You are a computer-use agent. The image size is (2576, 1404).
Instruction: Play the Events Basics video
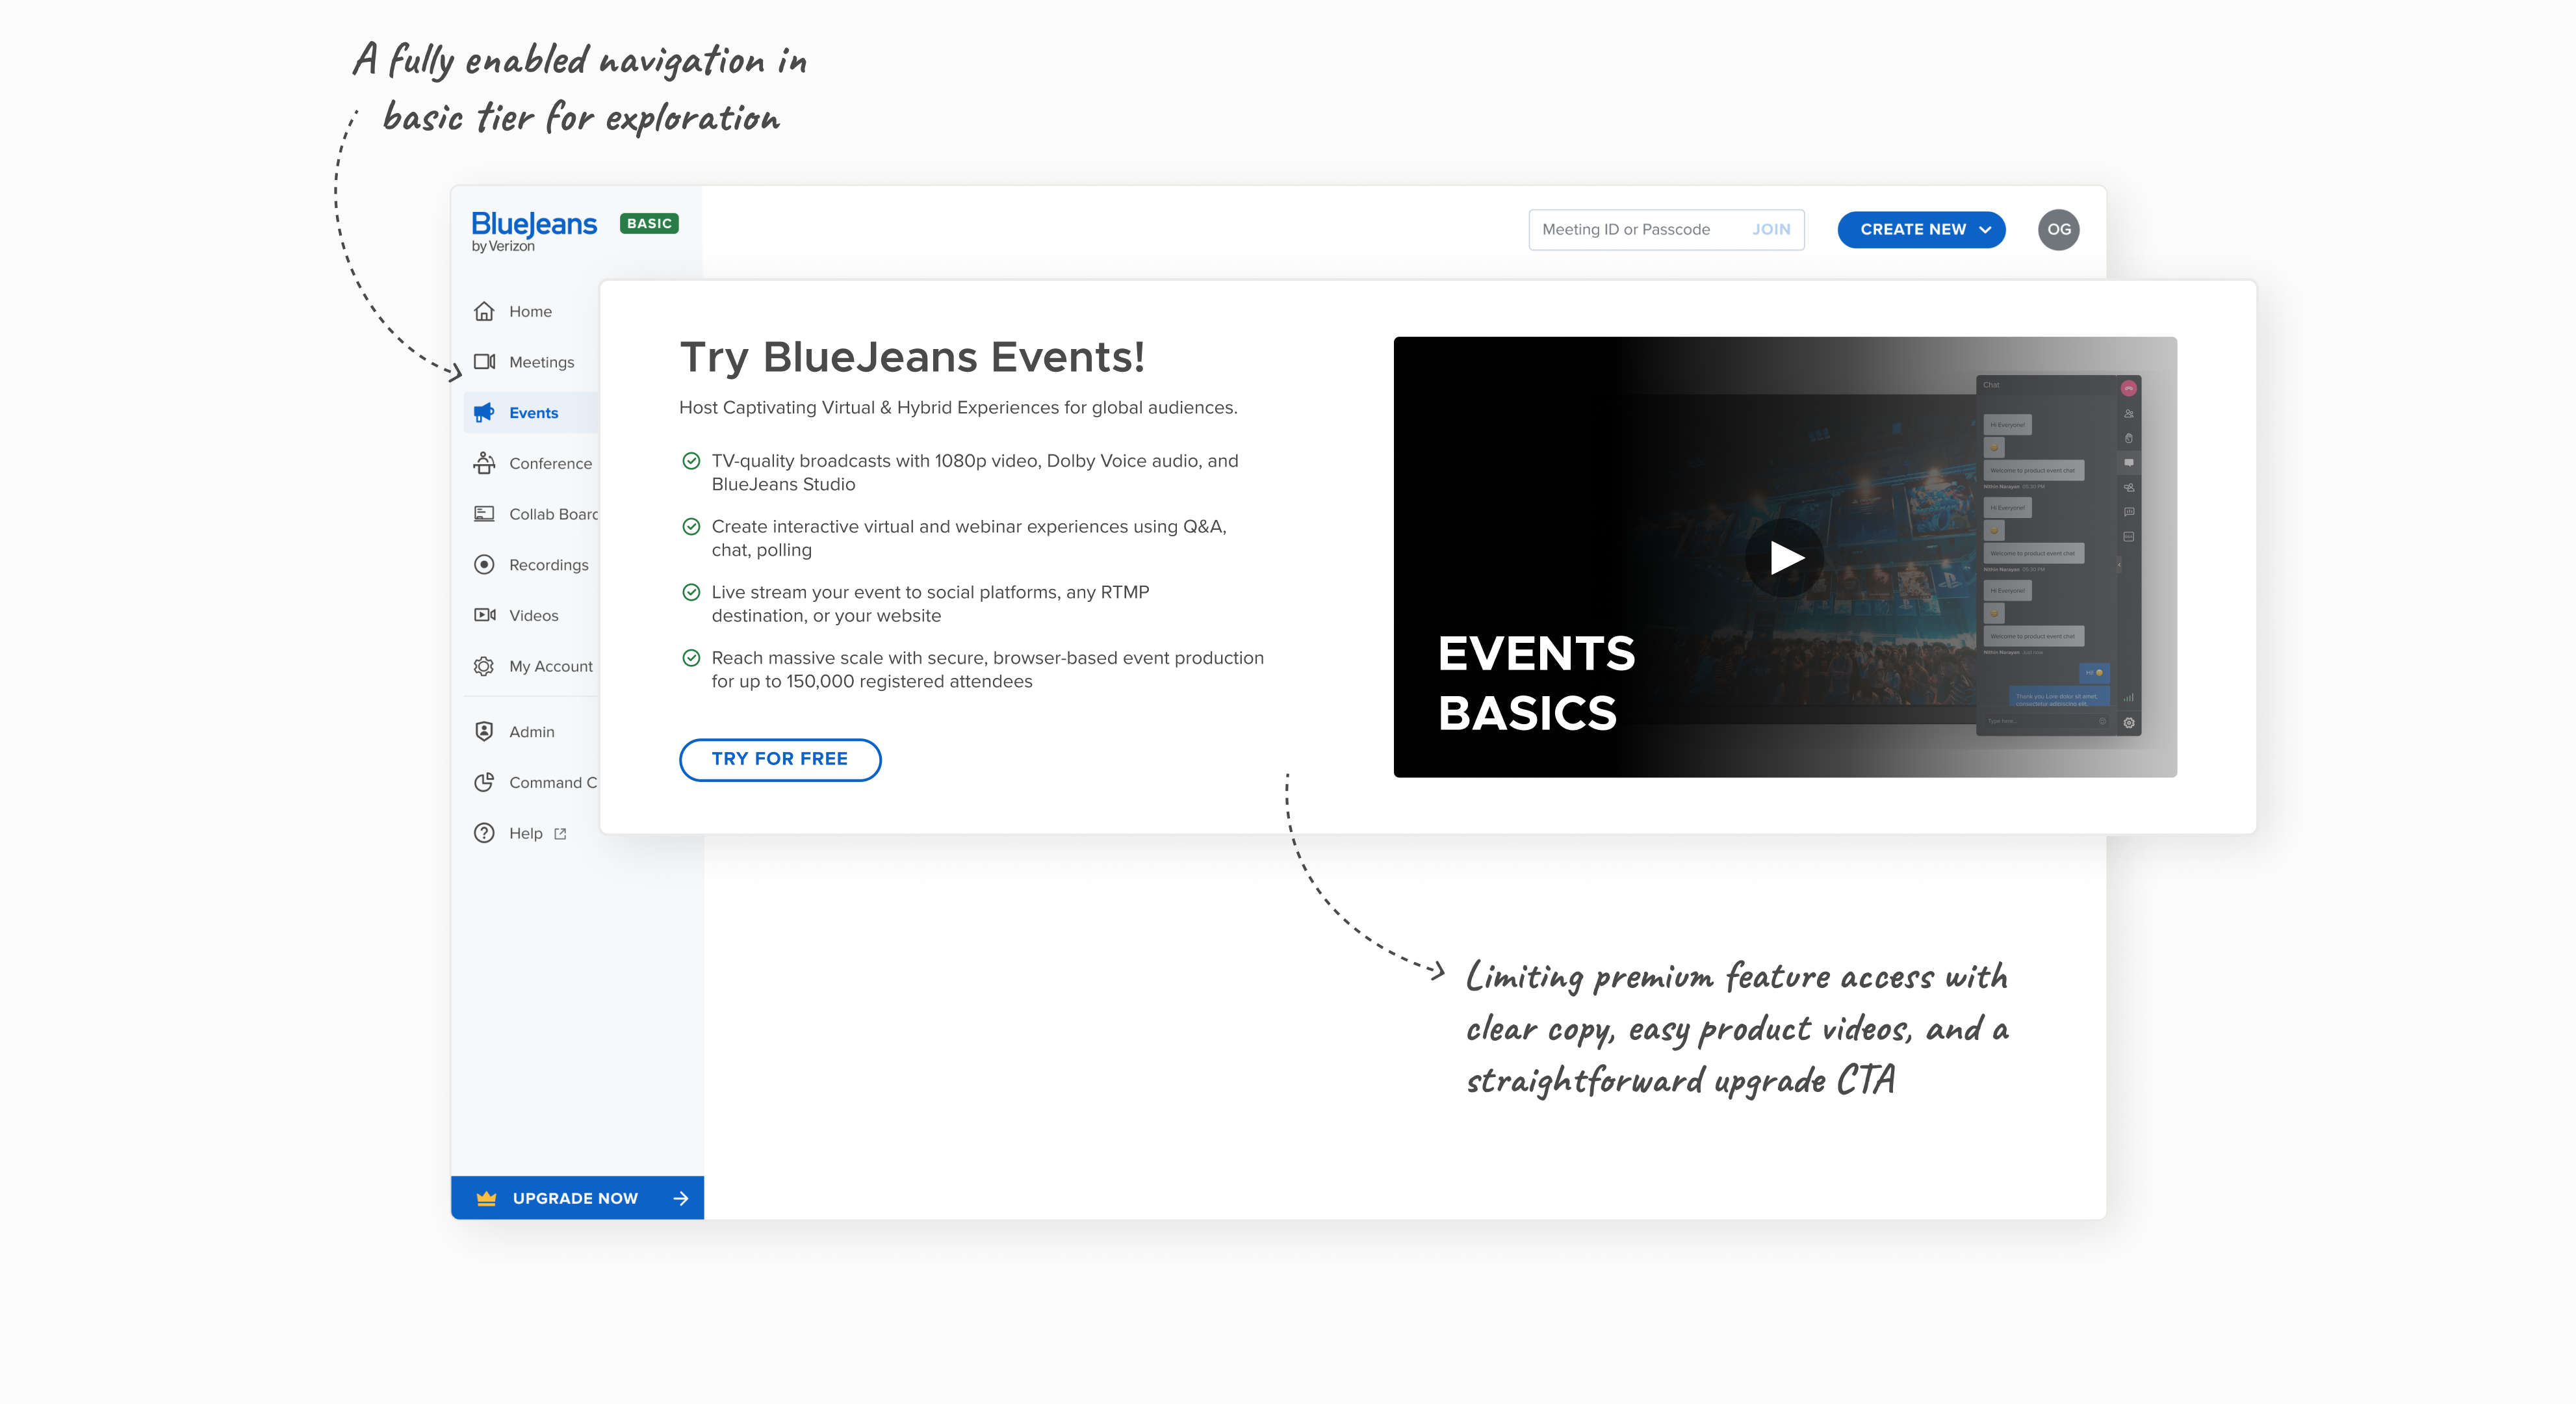[1784, 558]
